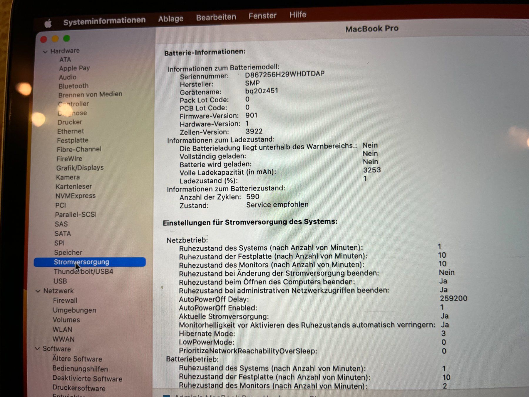Screen dimensions: 529x397
Task: Select Brennen von Medien in the sidebar
Action: pos(90,94)
